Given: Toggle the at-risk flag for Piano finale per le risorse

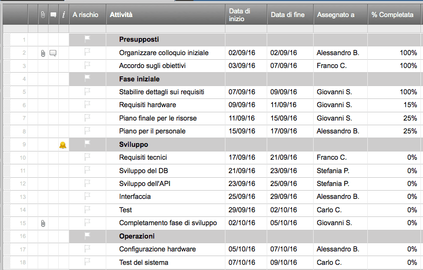Looking at the screenshot, I should coord(87,117).
